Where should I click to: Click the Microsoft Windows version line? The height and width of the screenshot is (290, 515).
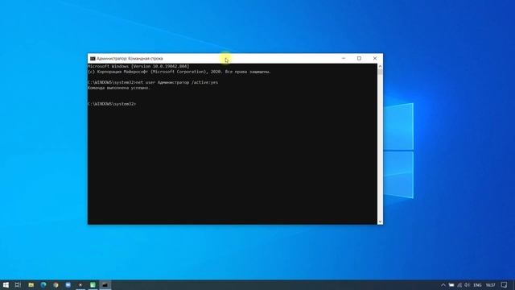[x=138, y=66]
